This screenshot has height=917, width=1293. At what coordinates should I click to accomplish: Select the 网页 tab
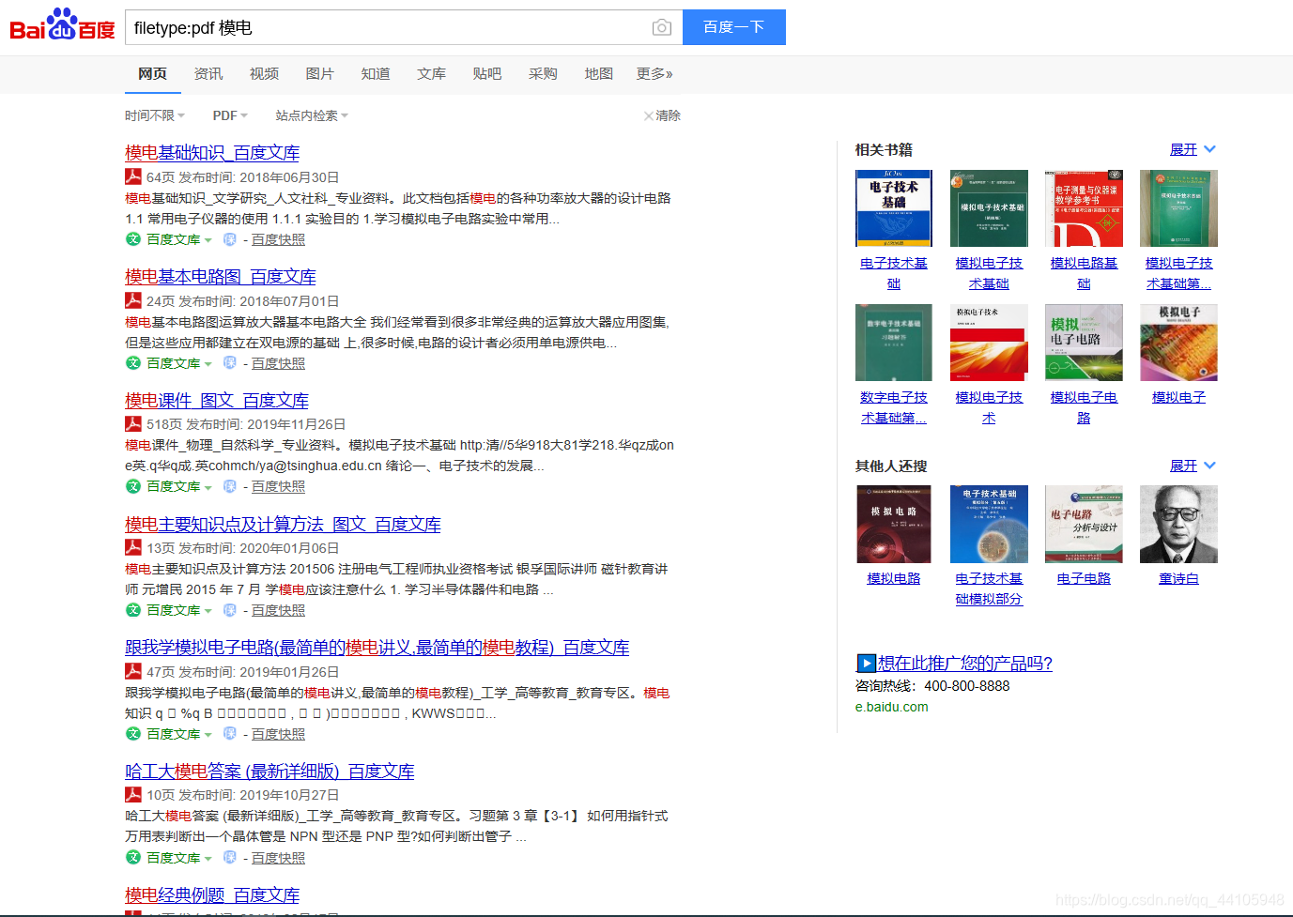(x=152, y=73)
